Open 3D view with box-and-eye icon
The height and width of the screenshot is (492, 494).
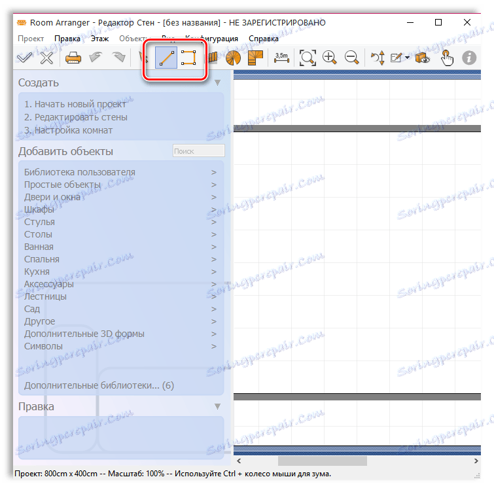pos(422,58)
